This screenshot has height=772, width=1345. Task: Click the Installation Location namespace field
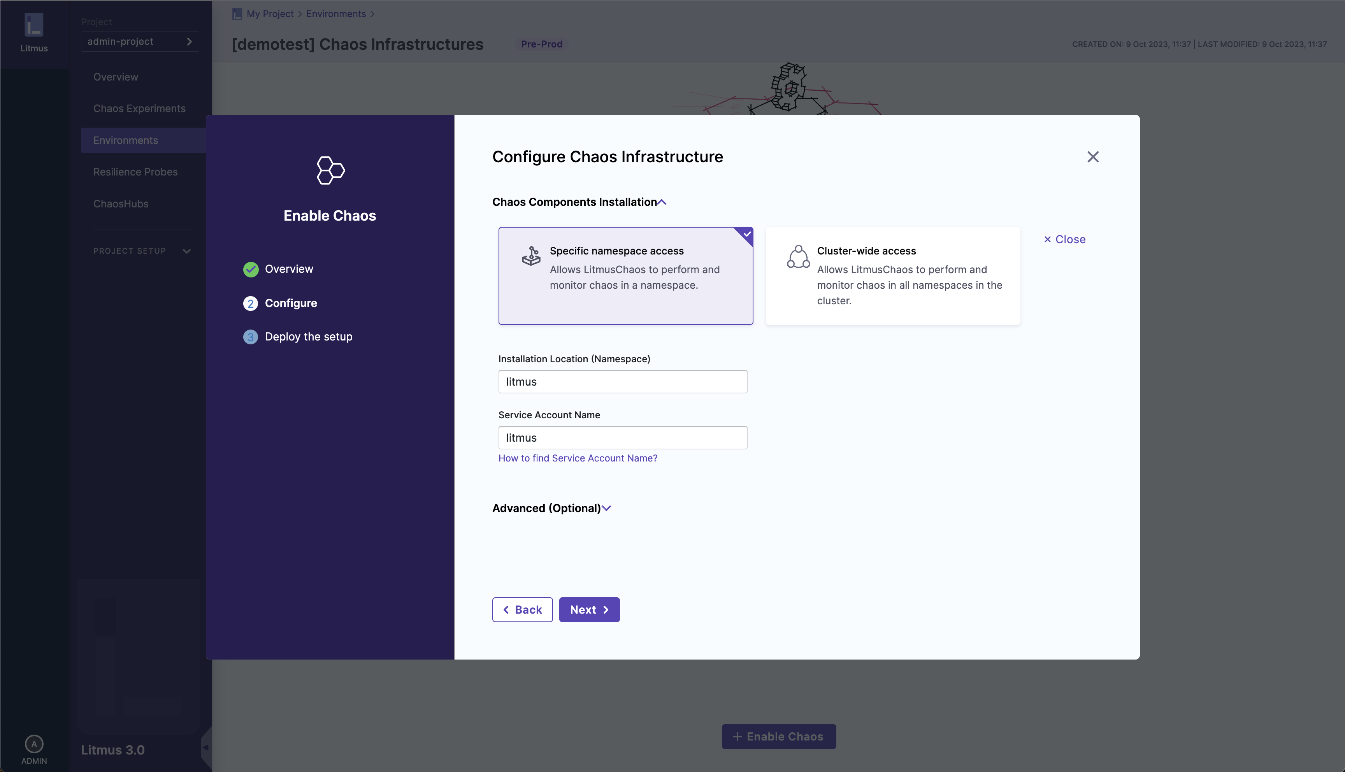[x=622, y=382]
